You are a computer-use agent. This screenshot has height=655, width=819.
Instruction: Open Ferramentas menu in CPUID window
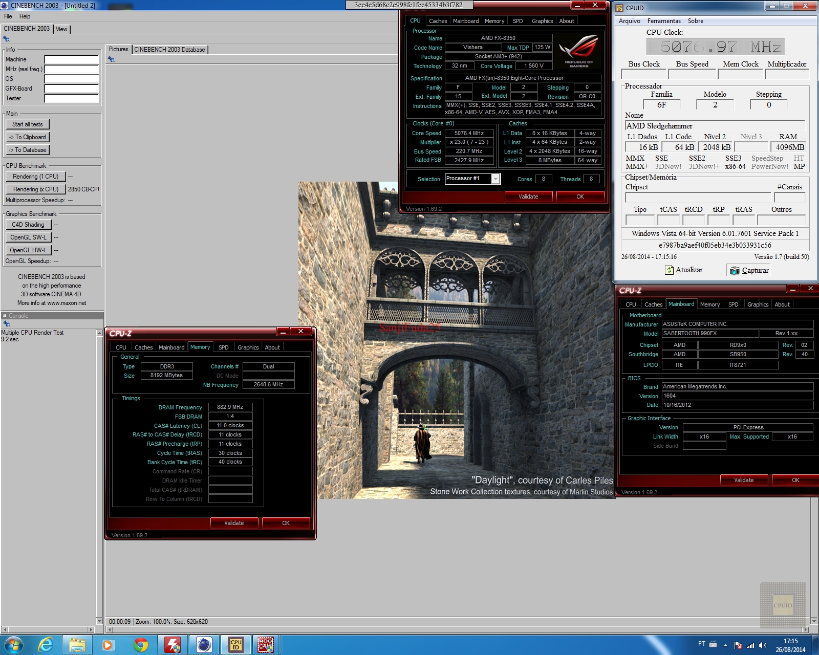[x=664, y=21]
